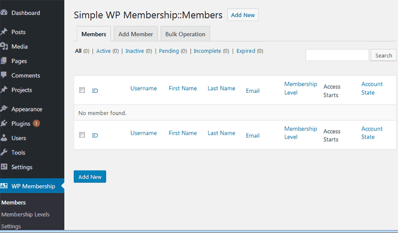The image size is (398, 233).
Task: Sort by Last Name in table header
Action: pos(221,88)
